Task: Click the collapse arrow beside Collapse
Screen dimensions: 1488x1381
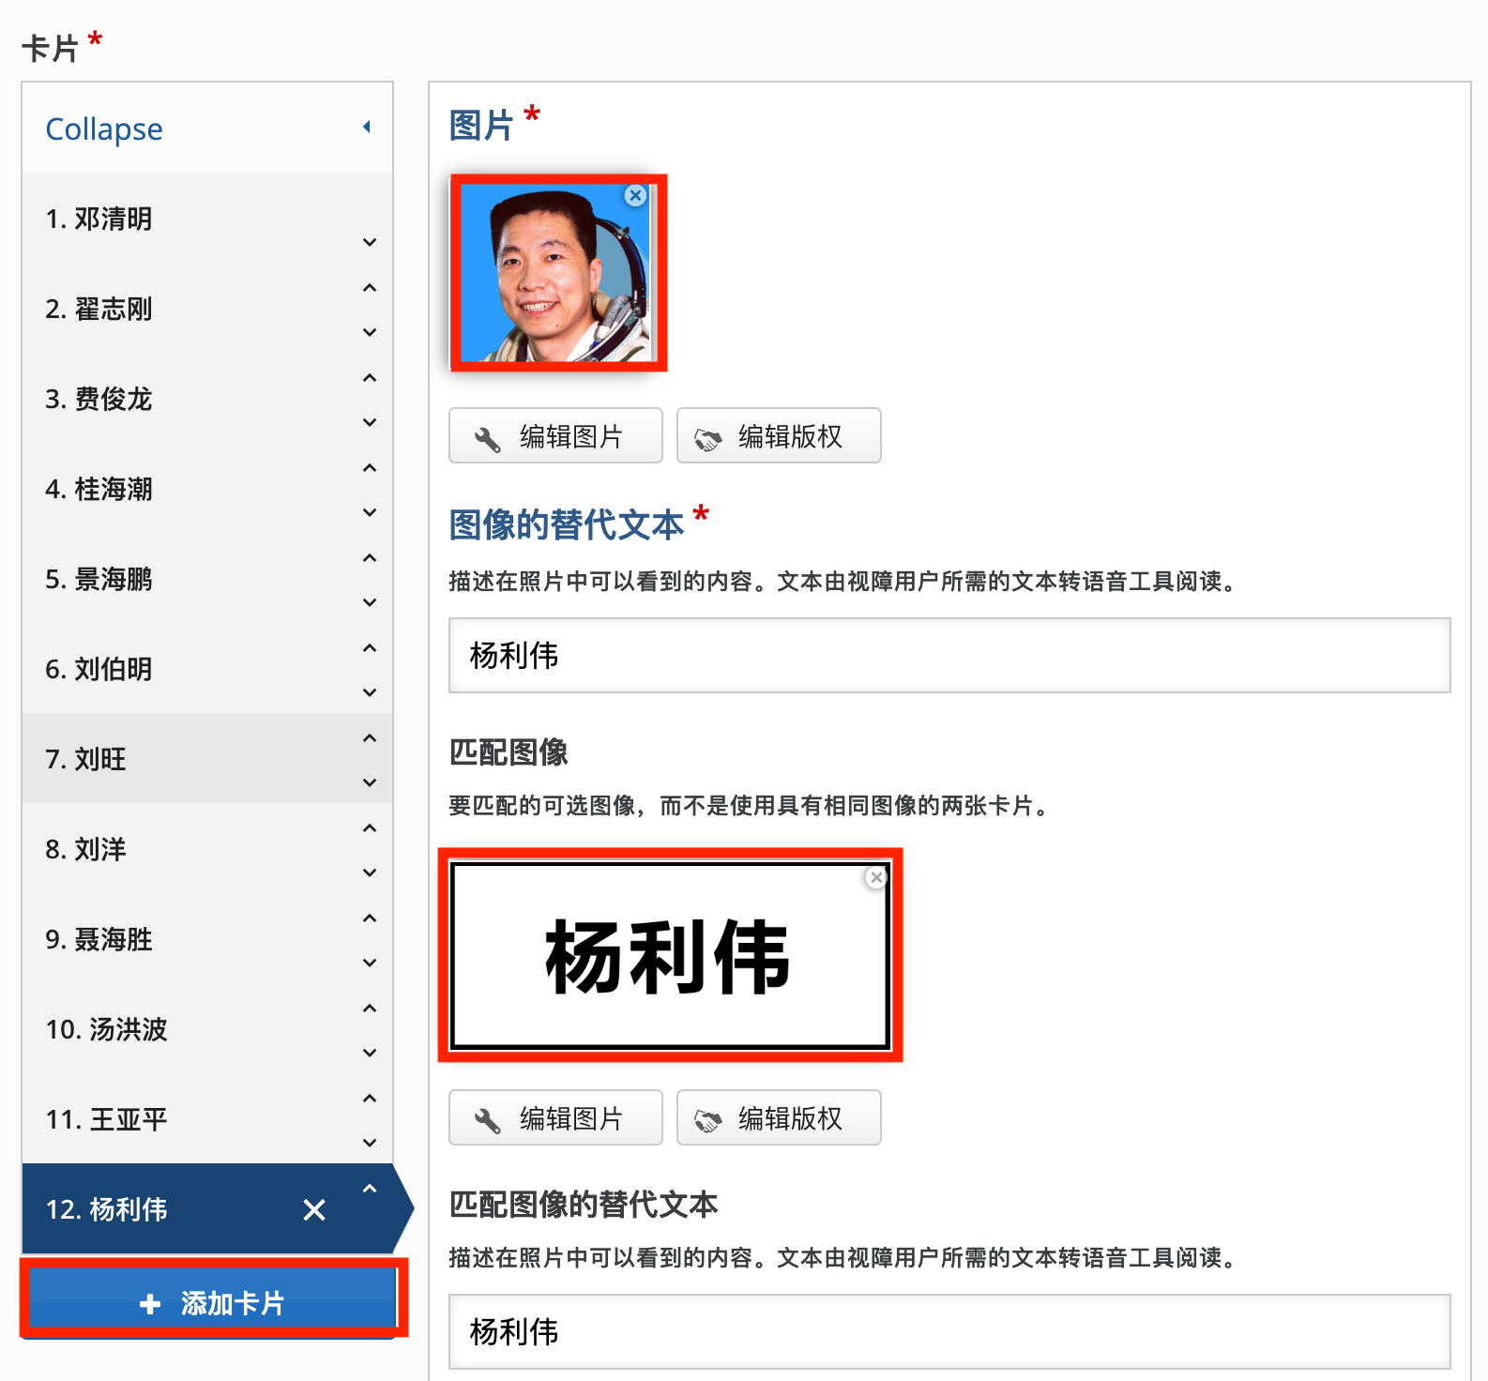Action: 367,127
